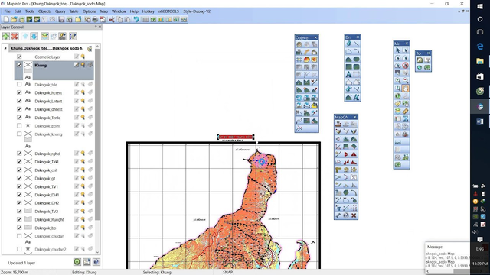490x275 pixels.
Task: Select the Symbol pushpin tool in Drawing palette
Action: pos(349,44)
